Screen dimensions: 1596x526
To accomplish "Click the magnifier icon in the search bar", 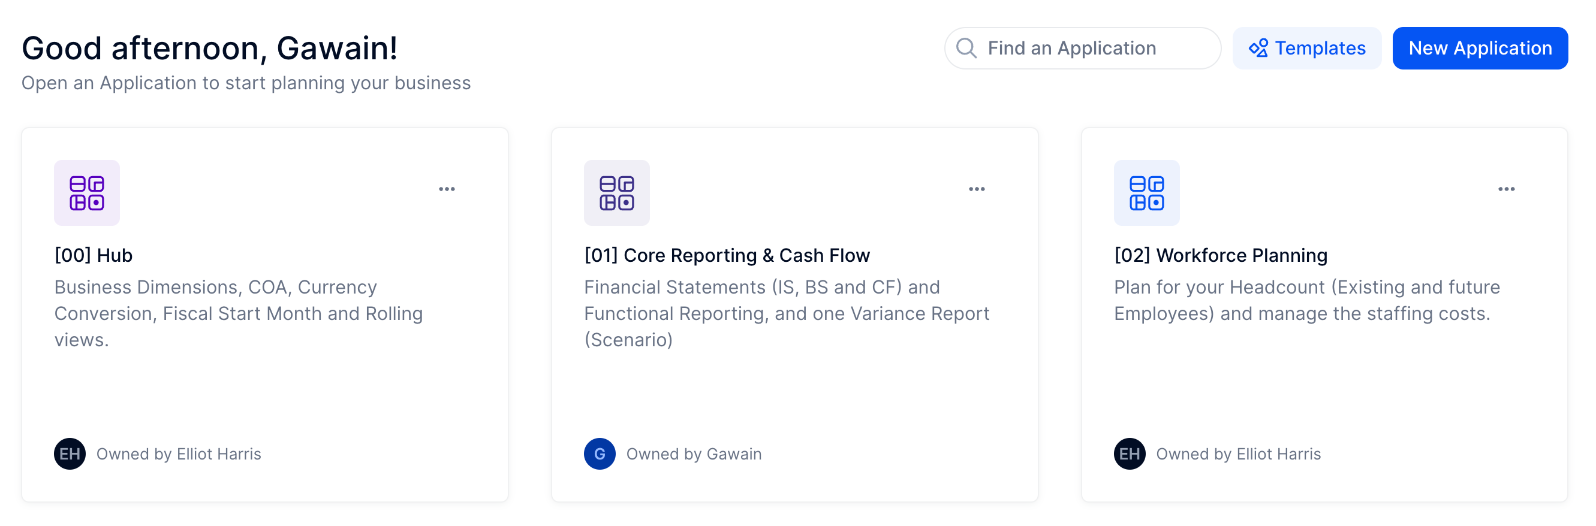I will pos(966,48).
